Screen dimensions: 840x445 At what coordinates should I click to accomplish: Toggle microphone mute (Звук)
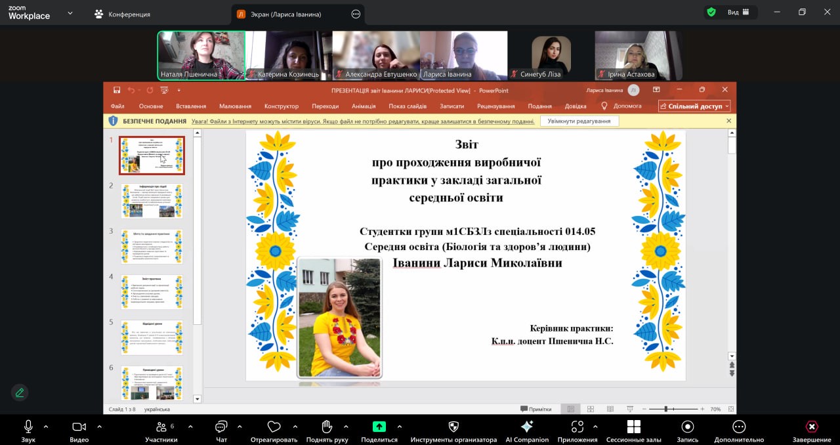(x=28, y=428)
